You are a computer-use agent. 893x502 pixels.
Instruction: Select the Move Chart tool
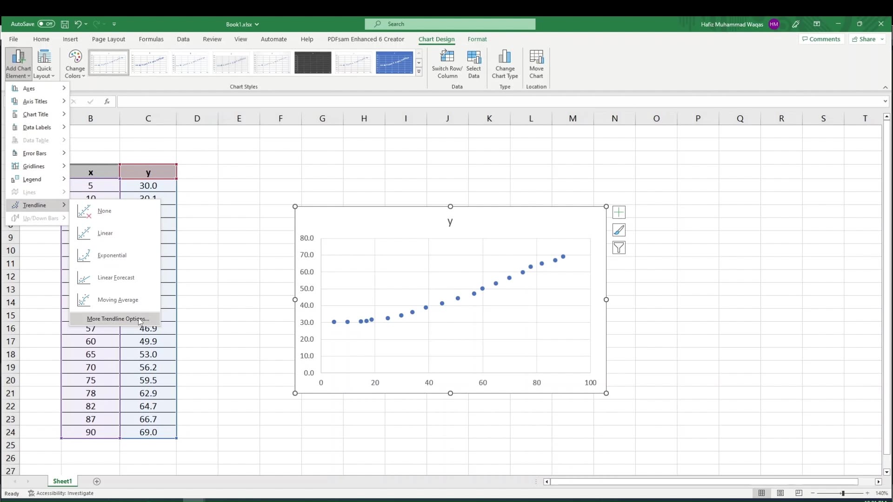[x=536, y=64]
